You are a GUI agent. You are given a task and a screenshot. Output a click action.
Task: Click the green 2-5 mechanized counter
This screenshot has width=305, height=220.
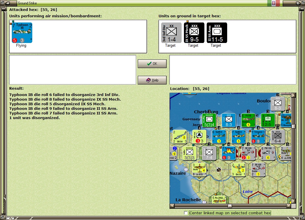pyautogui.click(x=268, y=121)
